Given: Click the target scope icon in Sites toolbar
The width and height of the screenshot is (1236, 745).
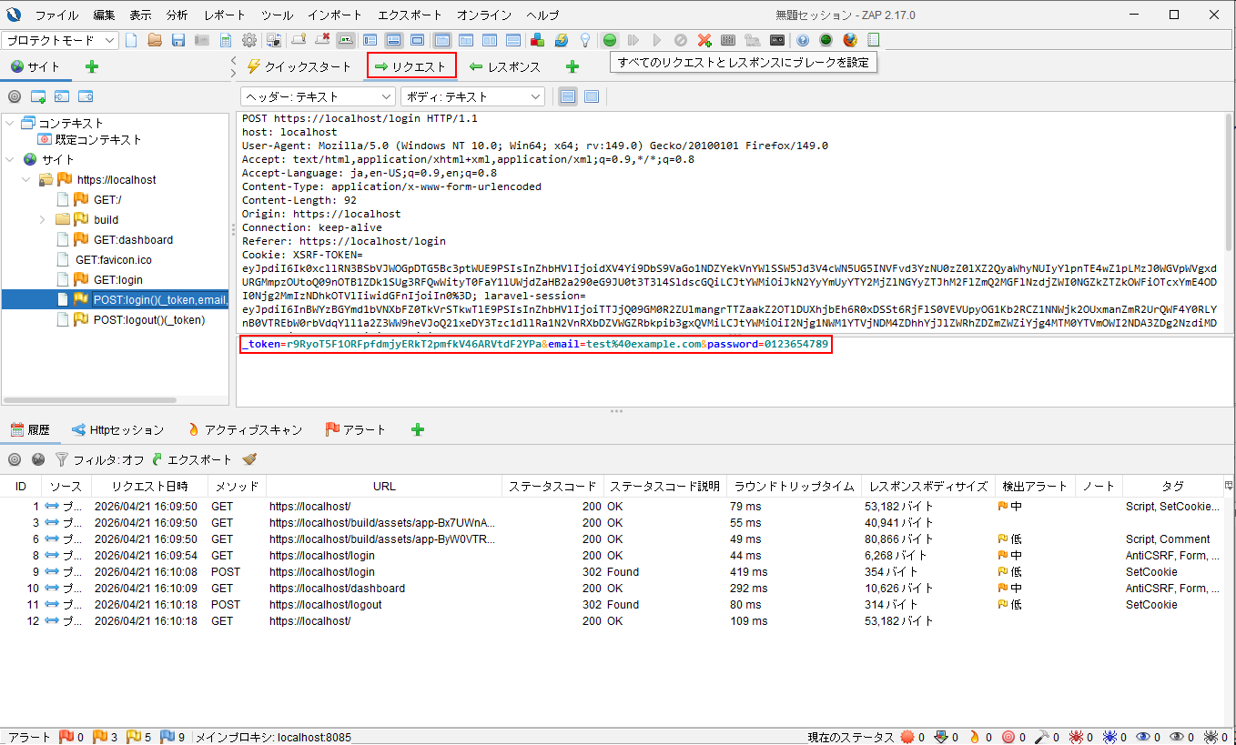Looking at the screenshot, I should [x=15, y=96].
